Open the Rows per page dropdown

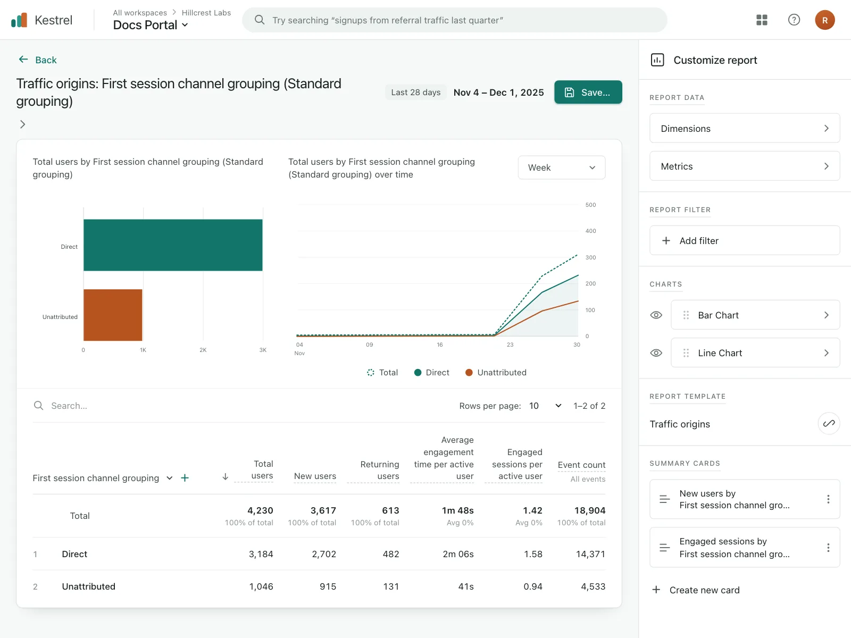pos(545,406)
